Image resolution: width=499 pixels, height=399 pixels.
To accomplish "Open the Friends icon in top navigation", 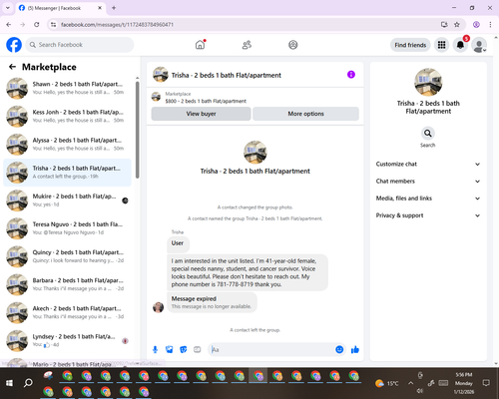I will pyautogui.click(x=247, y=45).
